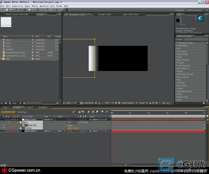Click the show channel RGB icon
This screenshot has height=174, width=209.
coord(103,103)
